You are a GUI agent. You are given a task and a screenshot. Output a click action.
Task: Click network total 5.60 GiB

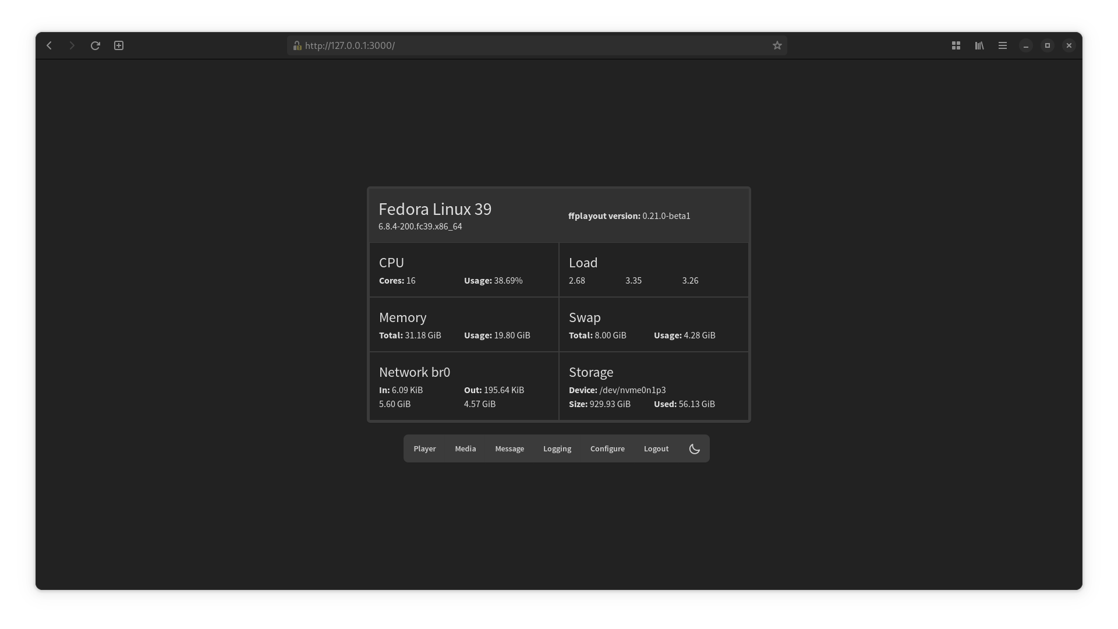click(x=395, y=404)
